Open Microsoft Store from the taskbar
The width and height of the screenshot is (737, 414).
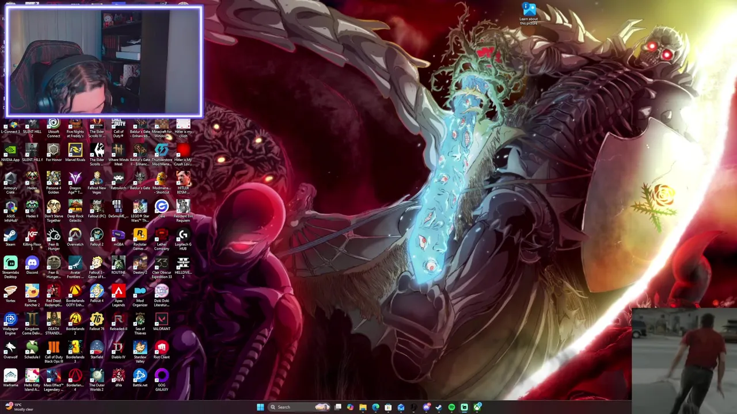pyautogui.click(x=388, y=407)
